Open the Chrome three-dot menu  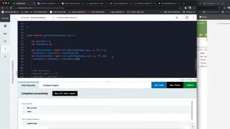pos(194,8)
